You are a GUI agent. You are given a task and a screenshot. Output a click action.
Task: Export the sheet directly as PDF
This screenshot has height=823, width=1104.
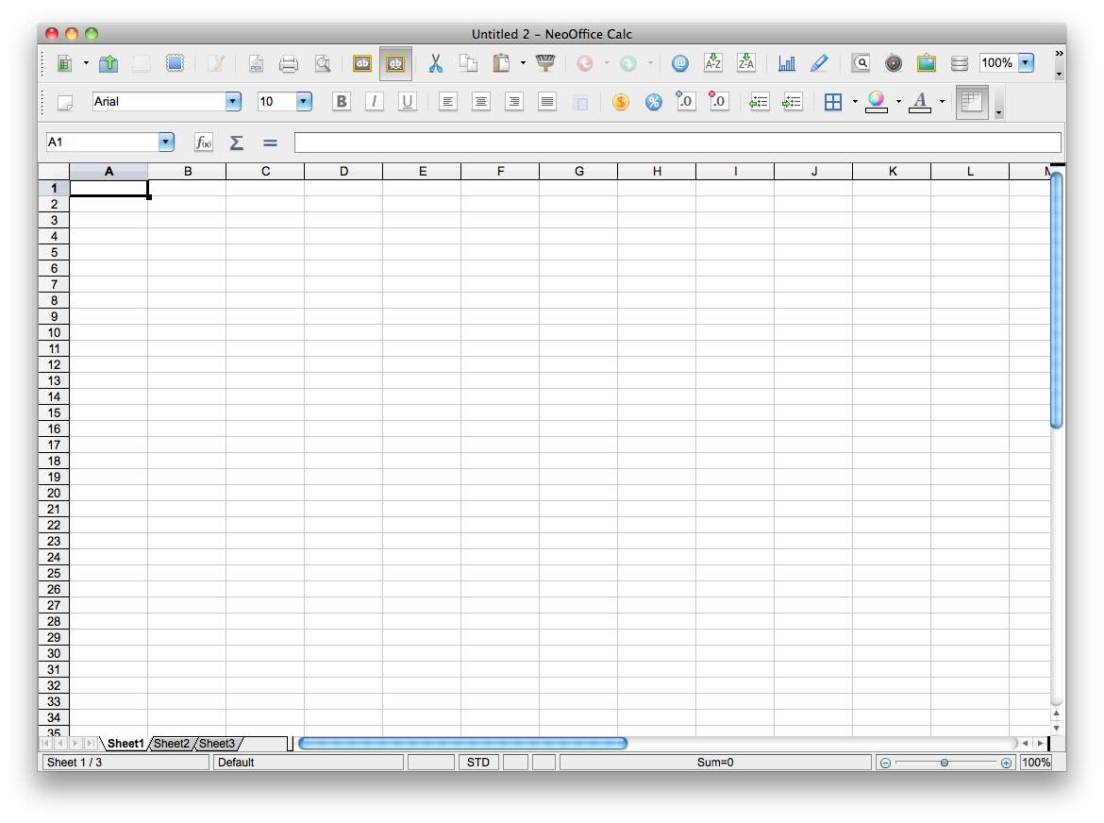256,63
